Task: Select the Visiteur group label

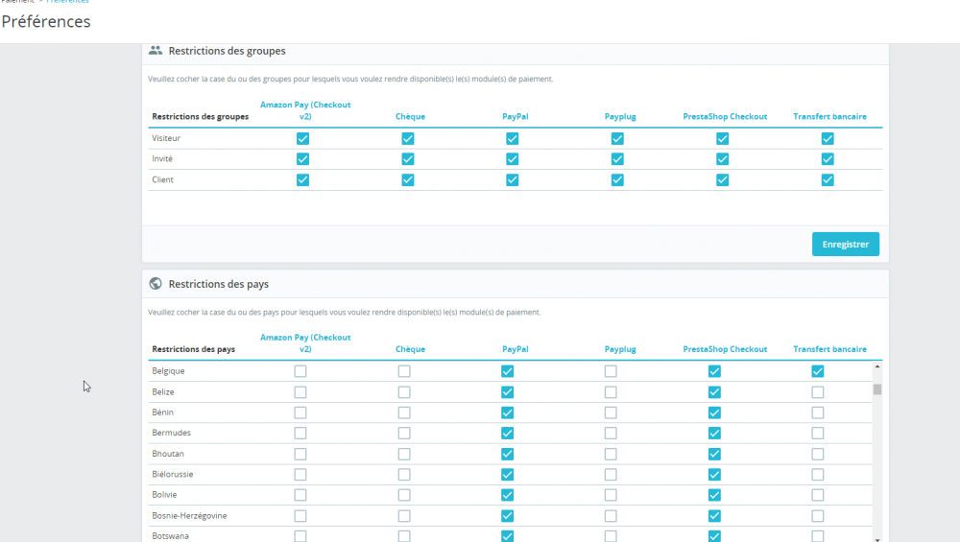Action: tap(166, 138)
